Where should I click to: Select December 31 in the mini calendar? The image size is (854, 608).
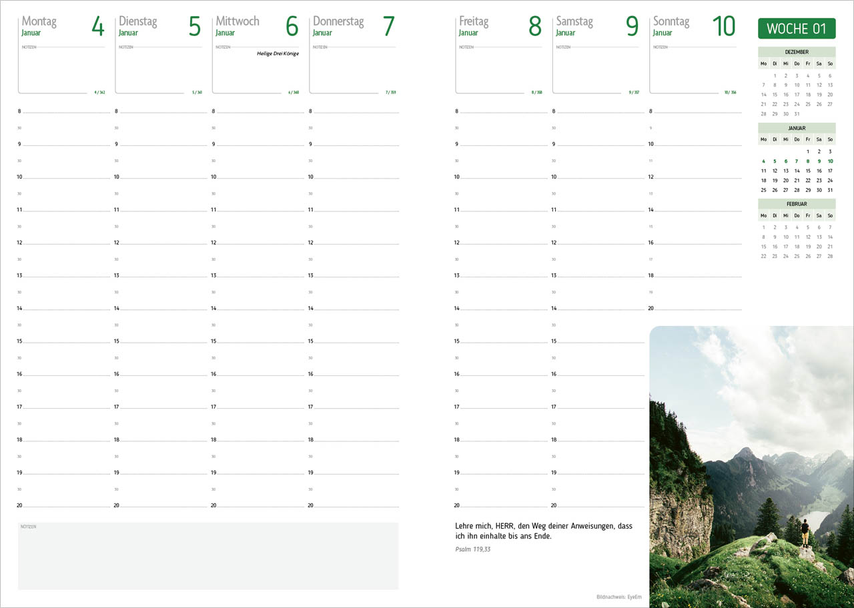click(797, 114)
